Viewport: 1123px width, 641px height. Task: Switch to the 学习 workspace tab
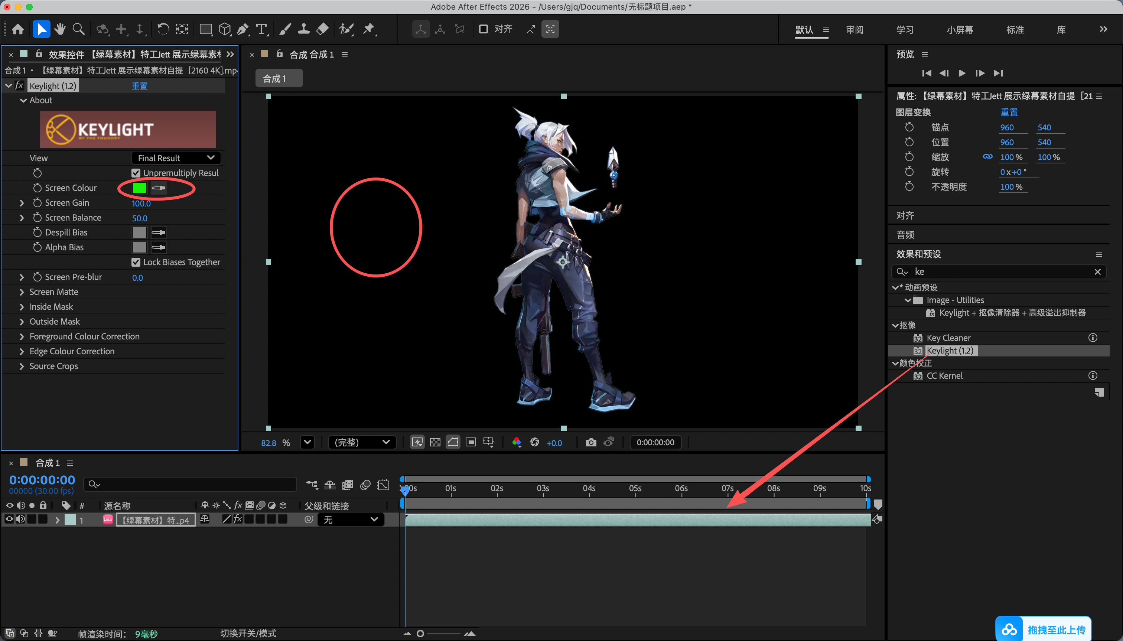point(905,30)
